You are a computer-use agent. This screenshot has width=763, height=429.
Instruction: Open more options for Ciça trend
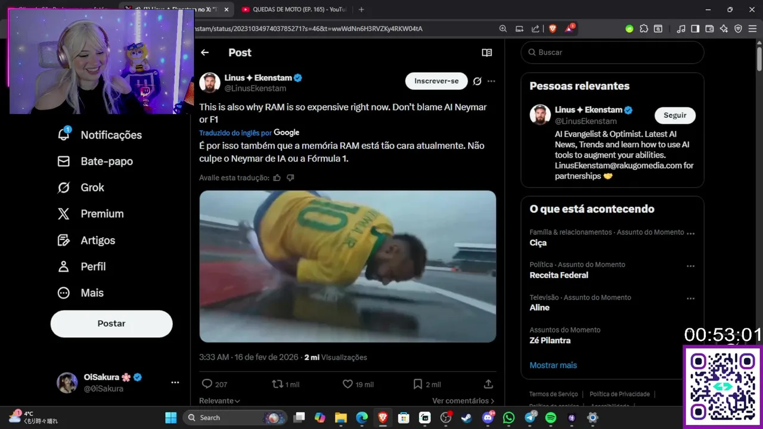(690, 234)
